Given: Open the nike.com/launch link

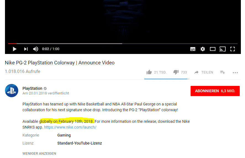Looking at the screenshot, I should pos(70,127).
